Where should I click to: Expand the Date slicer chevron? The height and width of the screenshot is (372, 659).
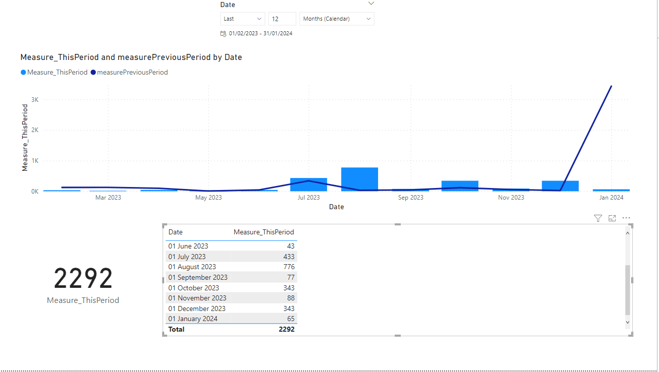coord(371,4)
